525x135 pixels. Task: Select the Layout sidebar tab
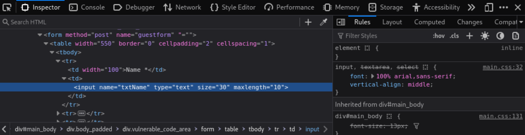(392, 22)
